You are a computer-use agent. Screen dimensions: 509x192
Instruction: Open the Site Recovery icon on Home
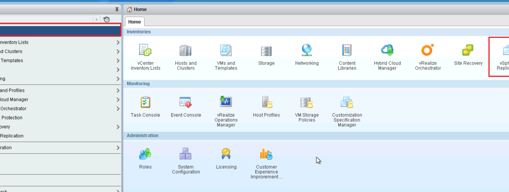click(468, 50)
